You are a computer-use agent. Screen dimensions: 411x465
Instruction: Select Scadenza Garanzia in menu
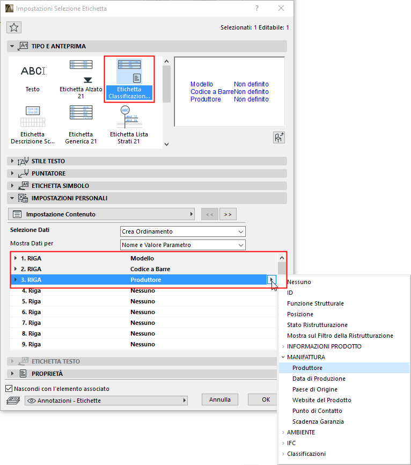[x=344, y=422]
